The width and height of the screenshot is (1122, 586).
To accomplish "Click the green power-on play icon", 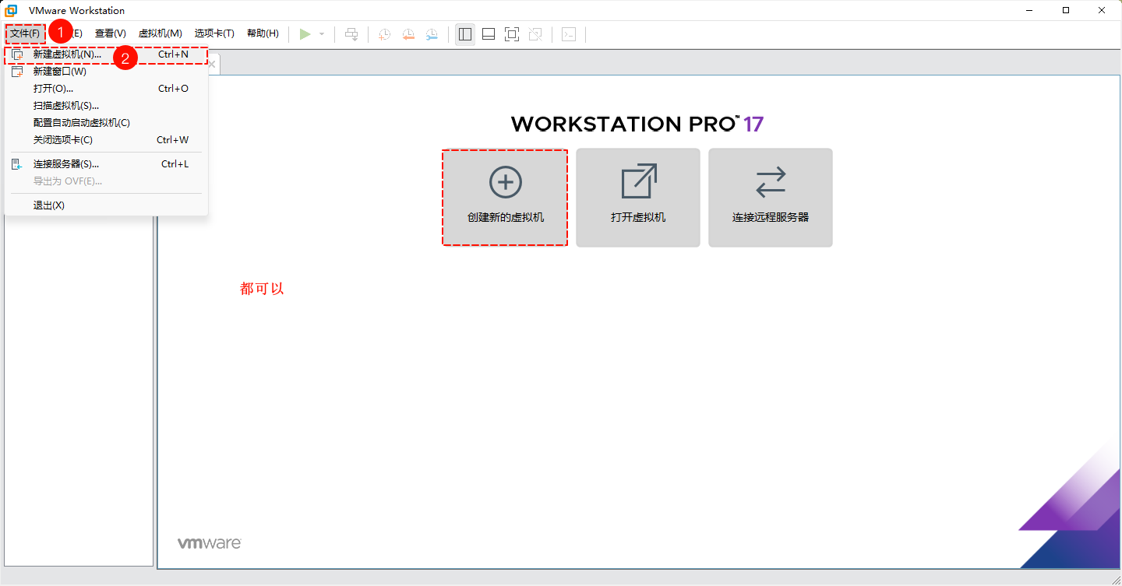I will point(305,34).
